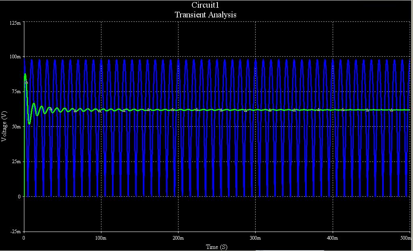This screenshot has height=251, width=413.
Task: Select the 300m time axis tick label
Action: [x=255, y=238]
